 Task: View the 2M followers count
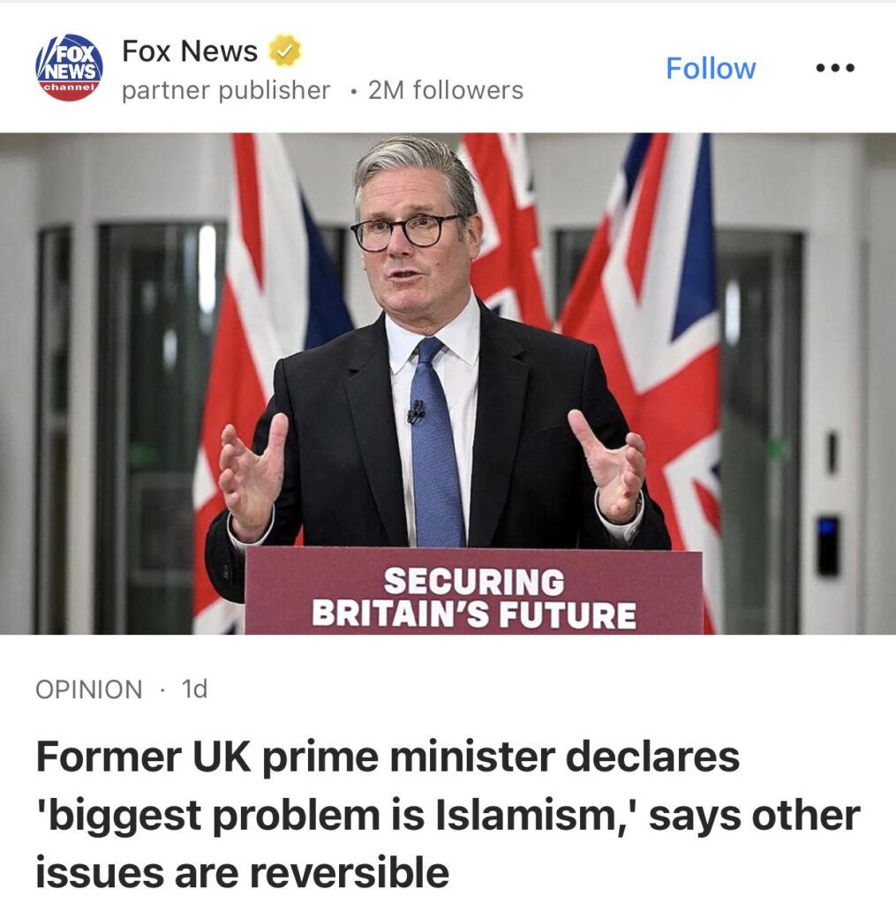point(446,90)
